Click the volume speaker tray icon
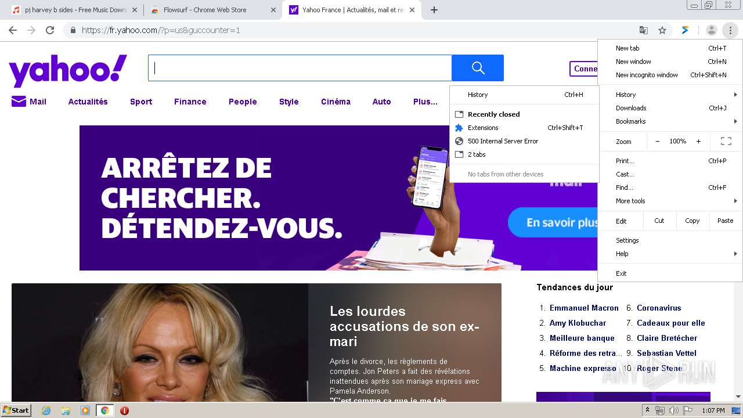Viewport: 743px width, 418px height. 673,410
